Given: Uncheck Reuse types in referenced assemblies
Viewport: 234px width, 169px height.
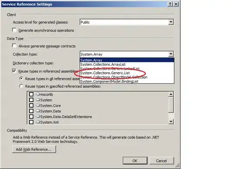Looking at the screenshot, I should click(14, 71).
